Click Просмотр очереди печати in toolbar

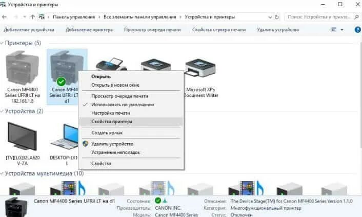152,30
